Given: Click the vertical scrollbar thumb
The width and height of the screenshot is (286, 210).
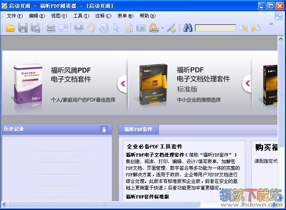Looking at the screenshot, I should point(281,95).
